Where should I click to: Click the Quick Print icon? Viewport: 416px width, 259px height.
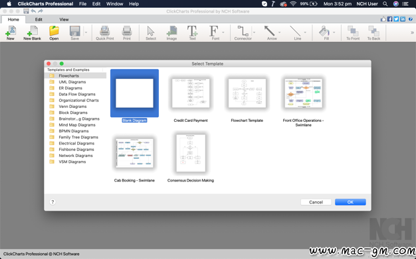pos(105,33)
